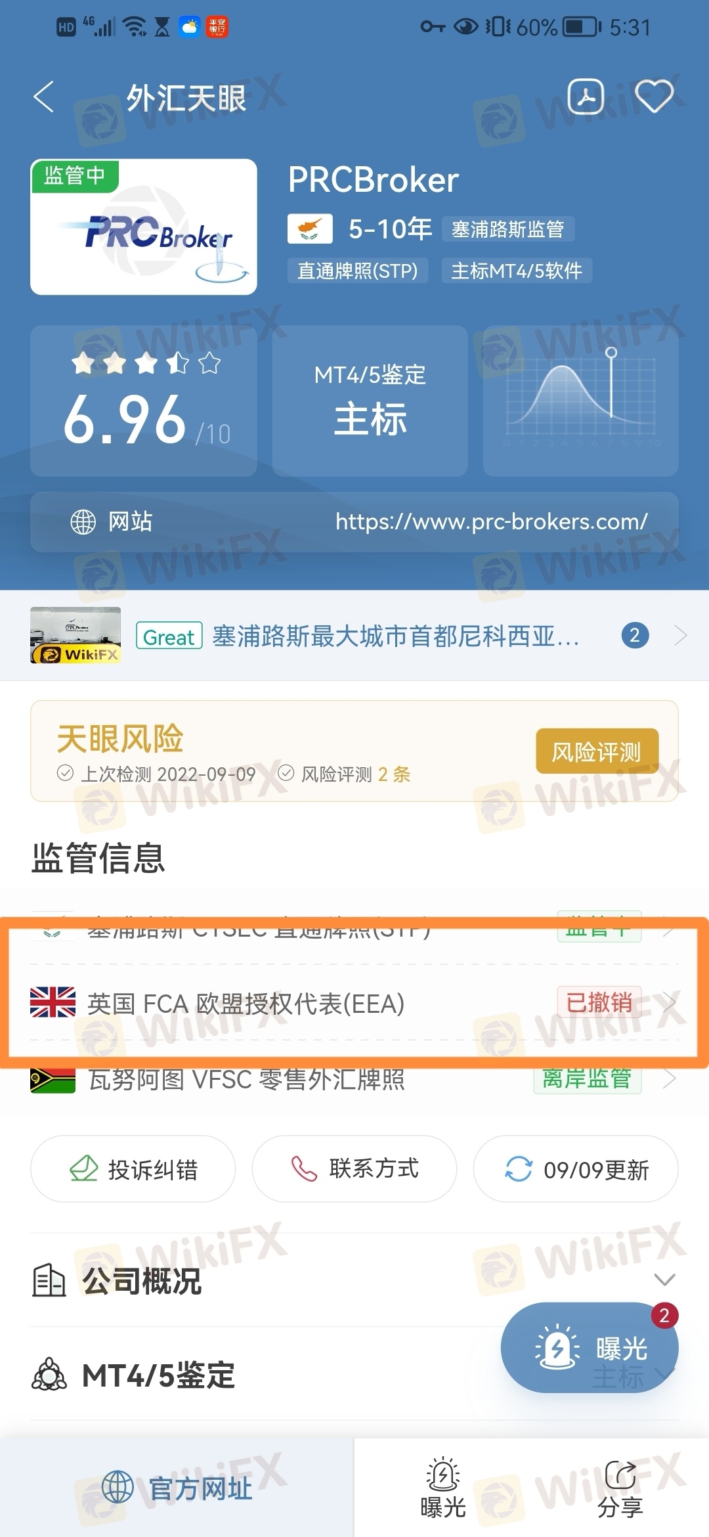Expand the 公司概况 section chevron
This screenshot has height=1537, width=709.
tap(665, 1280)
